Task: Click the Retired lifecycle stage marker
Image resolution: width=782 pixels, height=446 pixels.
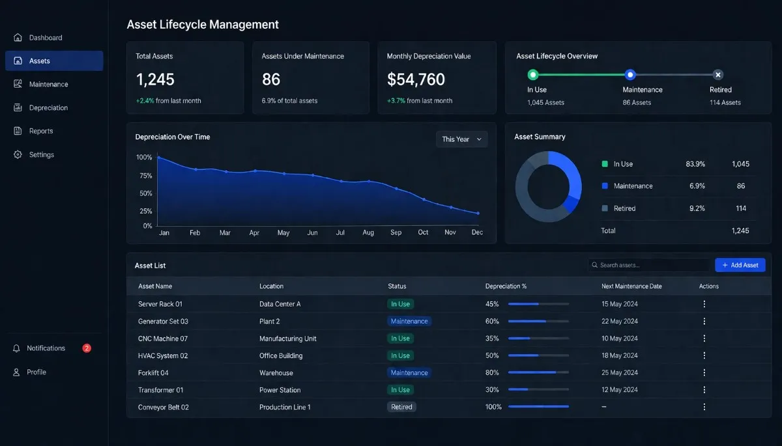Action: (x=717, y=75)
